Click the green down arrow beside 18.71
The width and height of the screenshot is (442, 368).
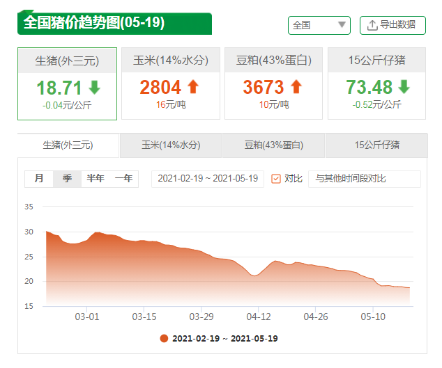tap(94, 88)
